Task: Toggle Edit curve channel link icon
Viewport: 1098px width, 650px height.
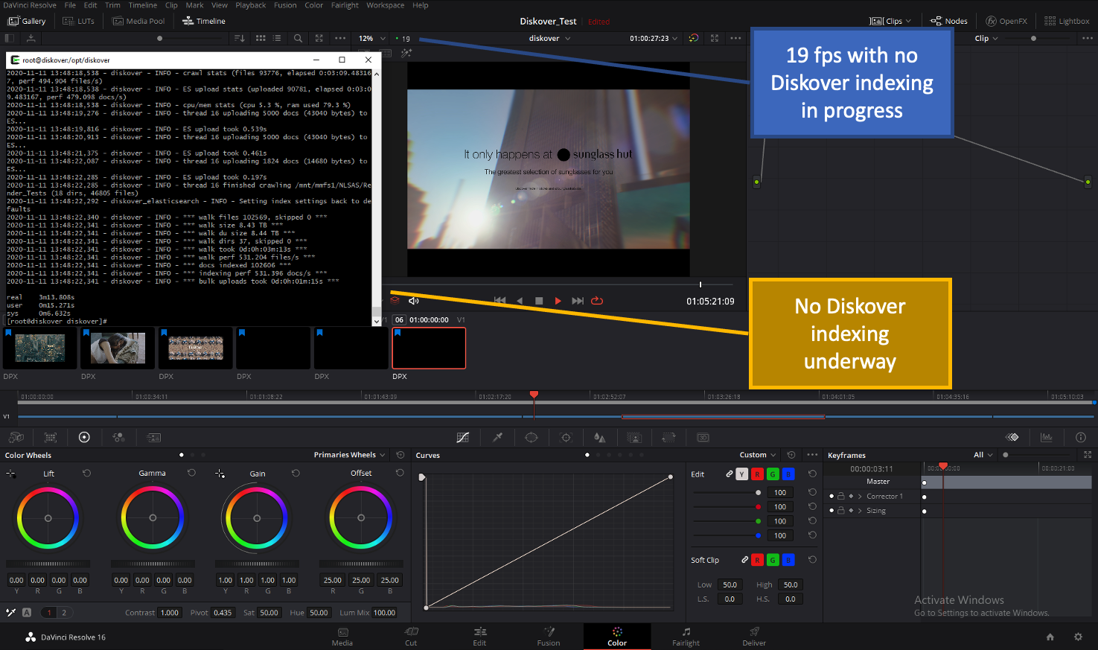Action: (729, 474)
